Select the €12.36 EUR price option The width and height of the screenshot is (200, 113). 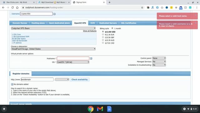(x=103, y=34)
